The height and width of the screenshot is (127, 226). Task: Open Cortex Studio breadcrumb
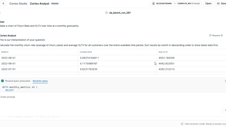(x=18, y=4)
